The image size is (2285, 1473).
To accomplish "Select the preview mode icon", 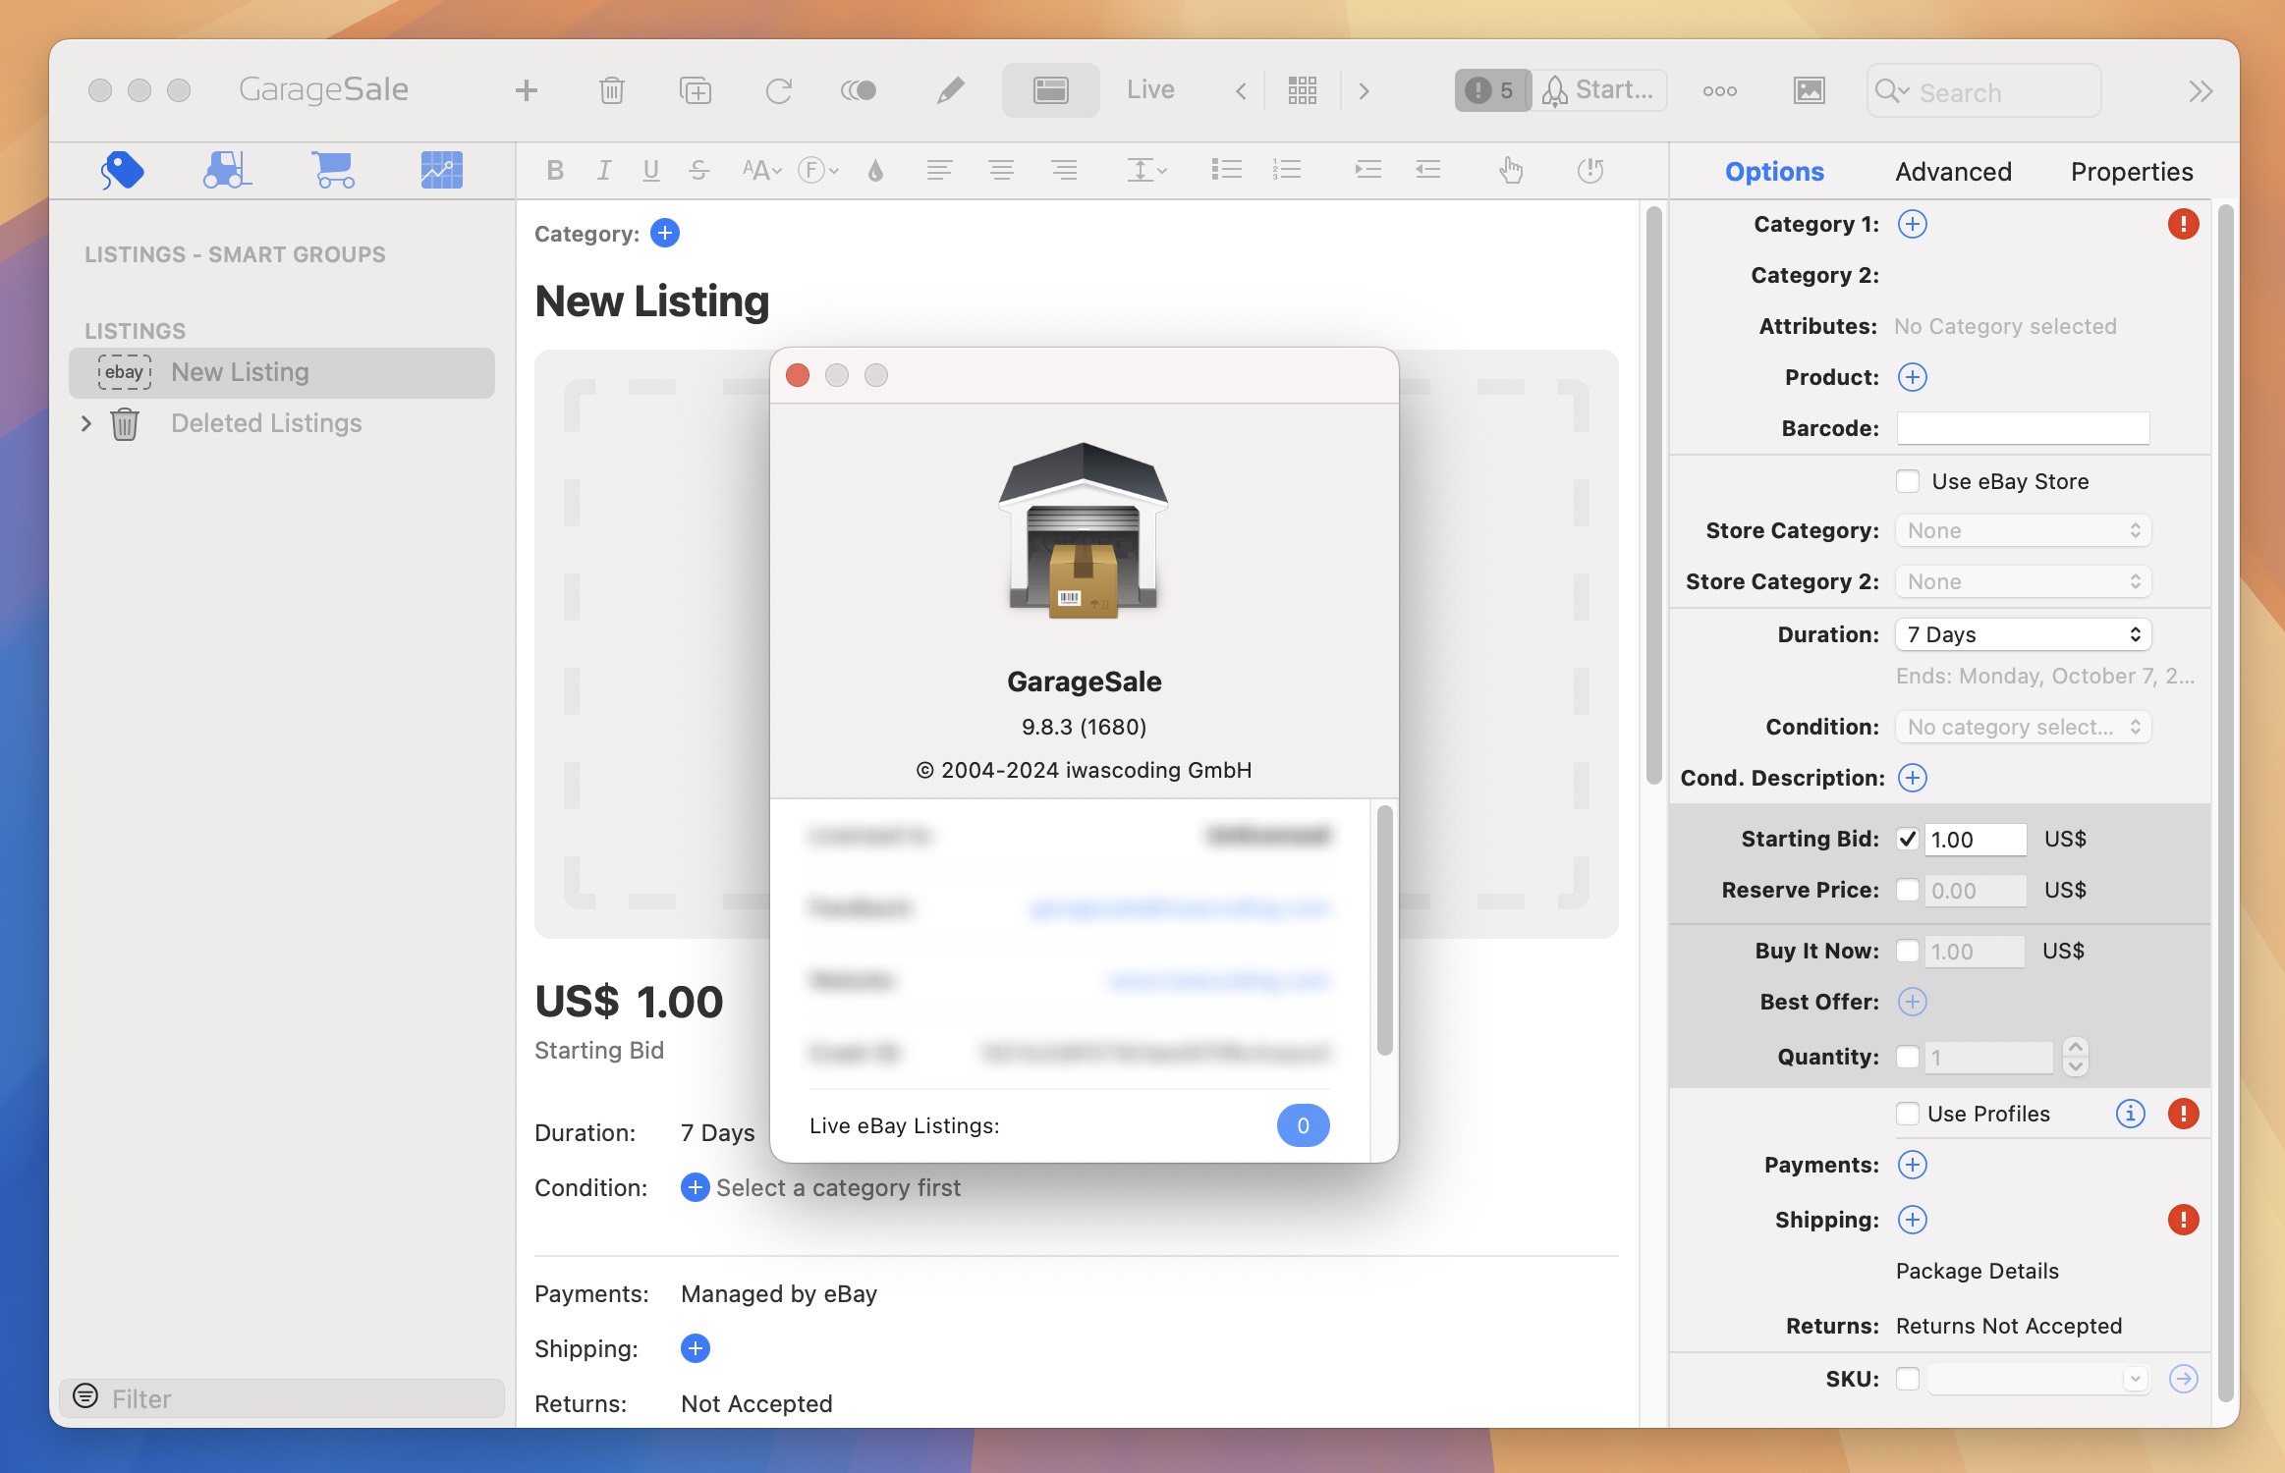I will click(1050, 90).
